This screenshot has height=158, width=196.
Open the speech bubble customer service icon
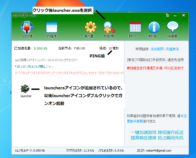[x=172, y=28]
